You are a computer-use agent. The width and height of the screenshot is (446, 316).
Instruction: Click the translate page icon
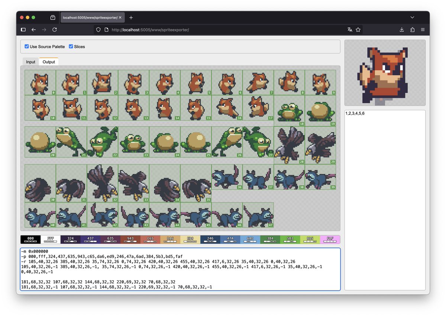pyautogui.click(x=350, y=30)
